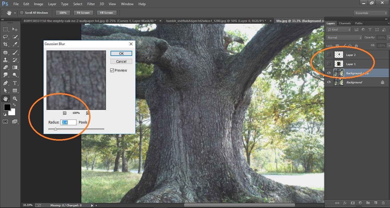Select the Crop tool
The height and width of the screenshot is (208, 390).
coord(5,44)
